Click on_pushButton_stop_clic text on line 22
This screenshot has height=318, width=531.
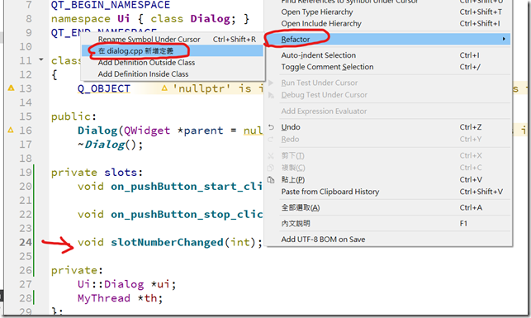point(187,215)
